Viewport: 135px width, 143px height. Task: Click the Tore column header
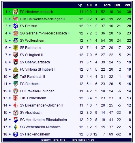(x=107, y=5)
